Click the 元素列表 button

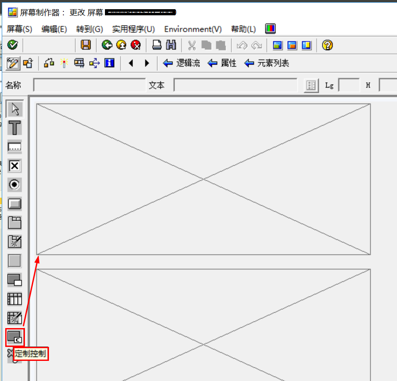point(267,63)
